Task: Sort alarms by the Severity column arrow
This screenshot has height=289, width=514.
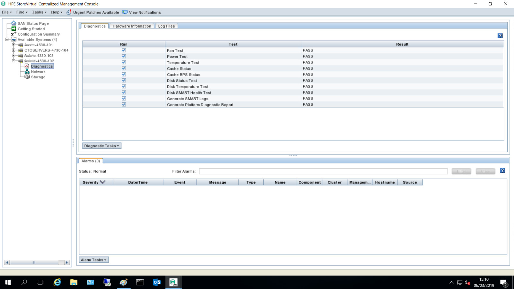Action: click(102, 182)
